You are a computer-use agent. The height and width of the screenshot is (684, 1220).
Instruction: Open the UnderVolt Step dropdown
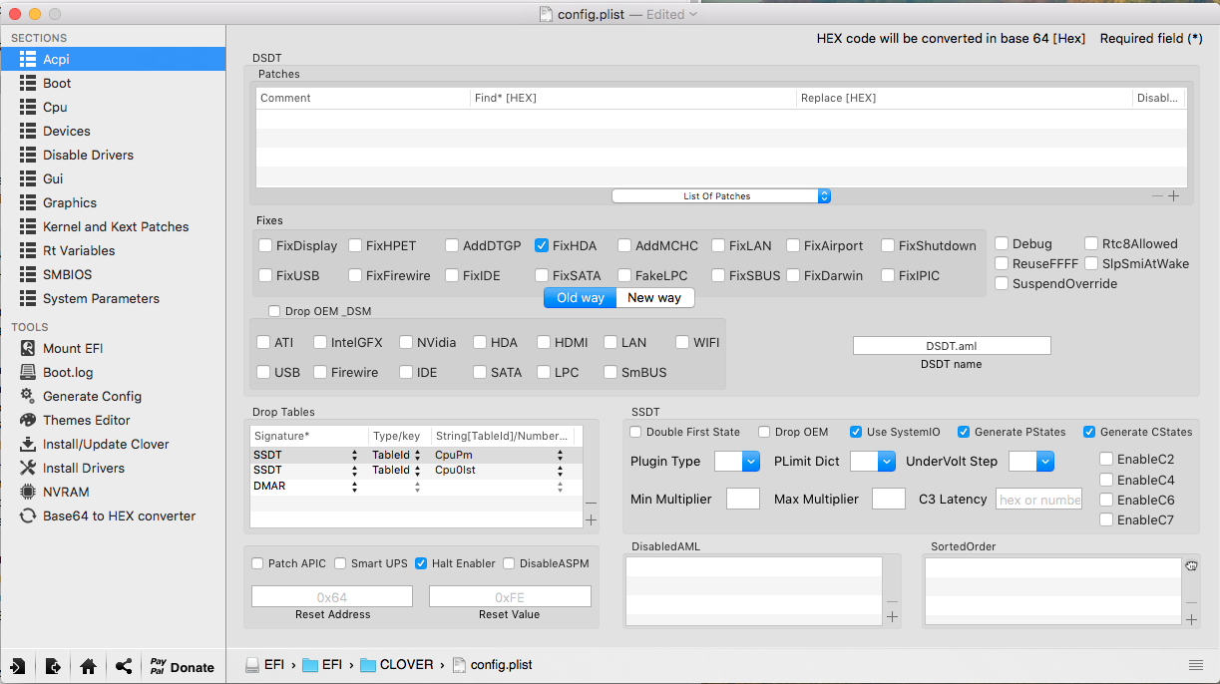(1031, 462)
